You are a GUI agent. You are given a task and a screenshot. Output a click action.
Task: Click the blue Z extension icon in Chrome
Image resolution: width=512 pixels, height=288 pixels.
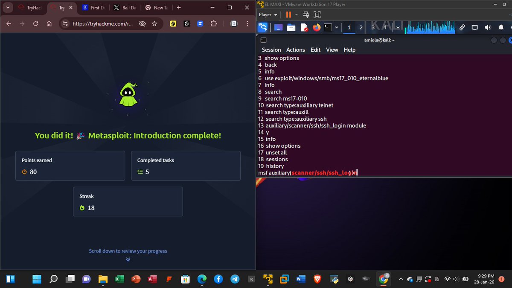click(x=200, y=24)
